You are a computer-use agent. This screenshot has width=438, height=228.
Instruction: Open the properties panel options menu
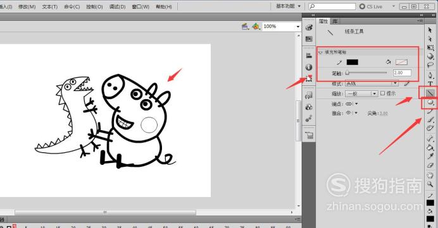pos(420,21)
